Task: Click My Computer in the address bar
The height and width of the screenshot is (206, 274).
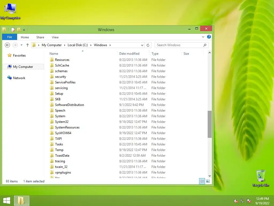Action: click(x=52, y=45)
